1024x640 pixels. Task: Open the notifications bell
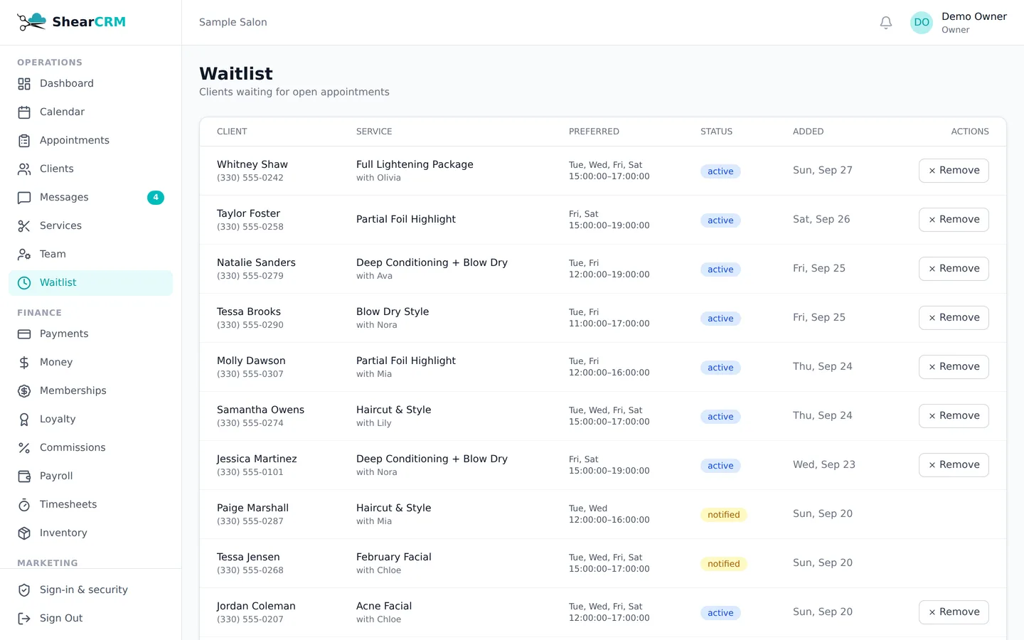coord(886,23)
